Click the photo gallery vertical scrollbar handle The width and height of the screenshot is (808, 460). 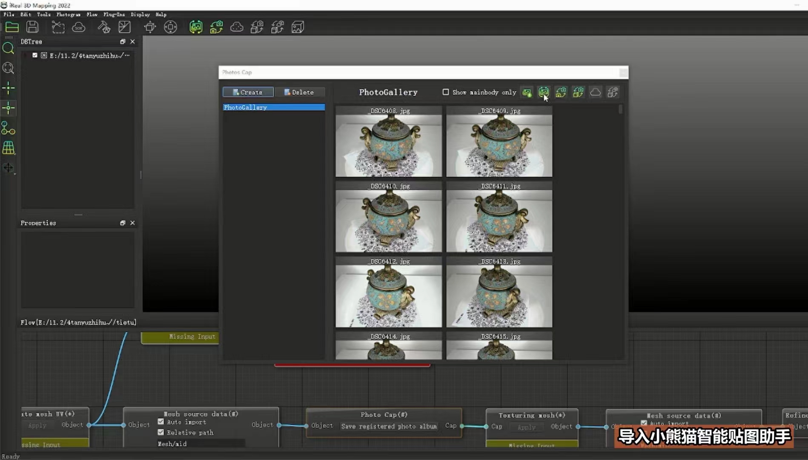click(621, 109)
